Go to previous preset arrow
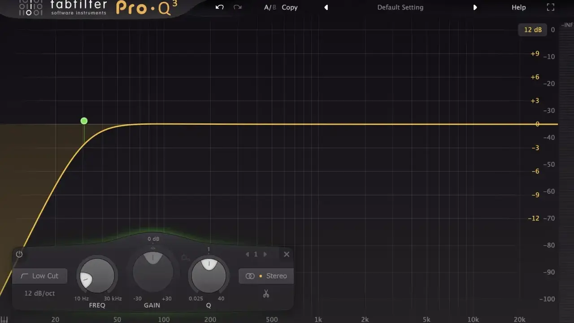The height and width of the screenshot is (323, 574). (326, 7)
